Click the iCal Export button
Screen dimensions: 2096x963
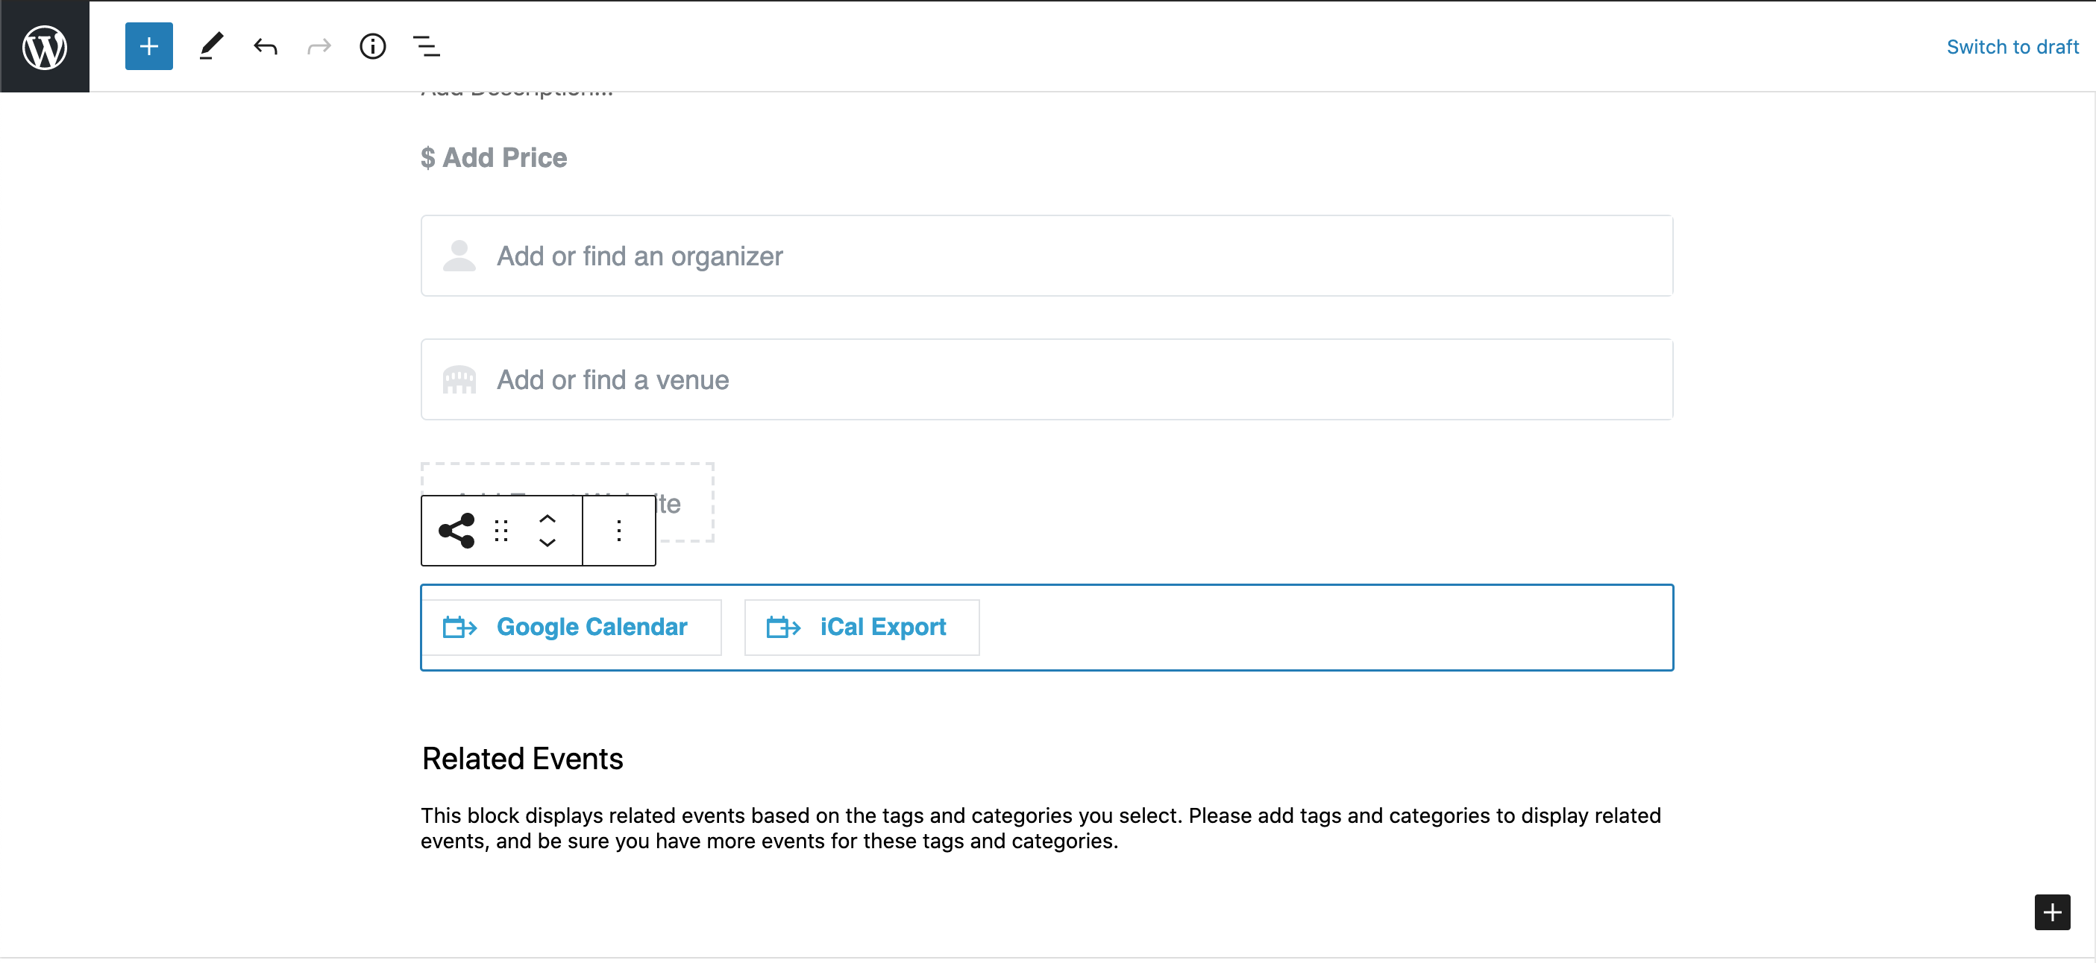862,627
